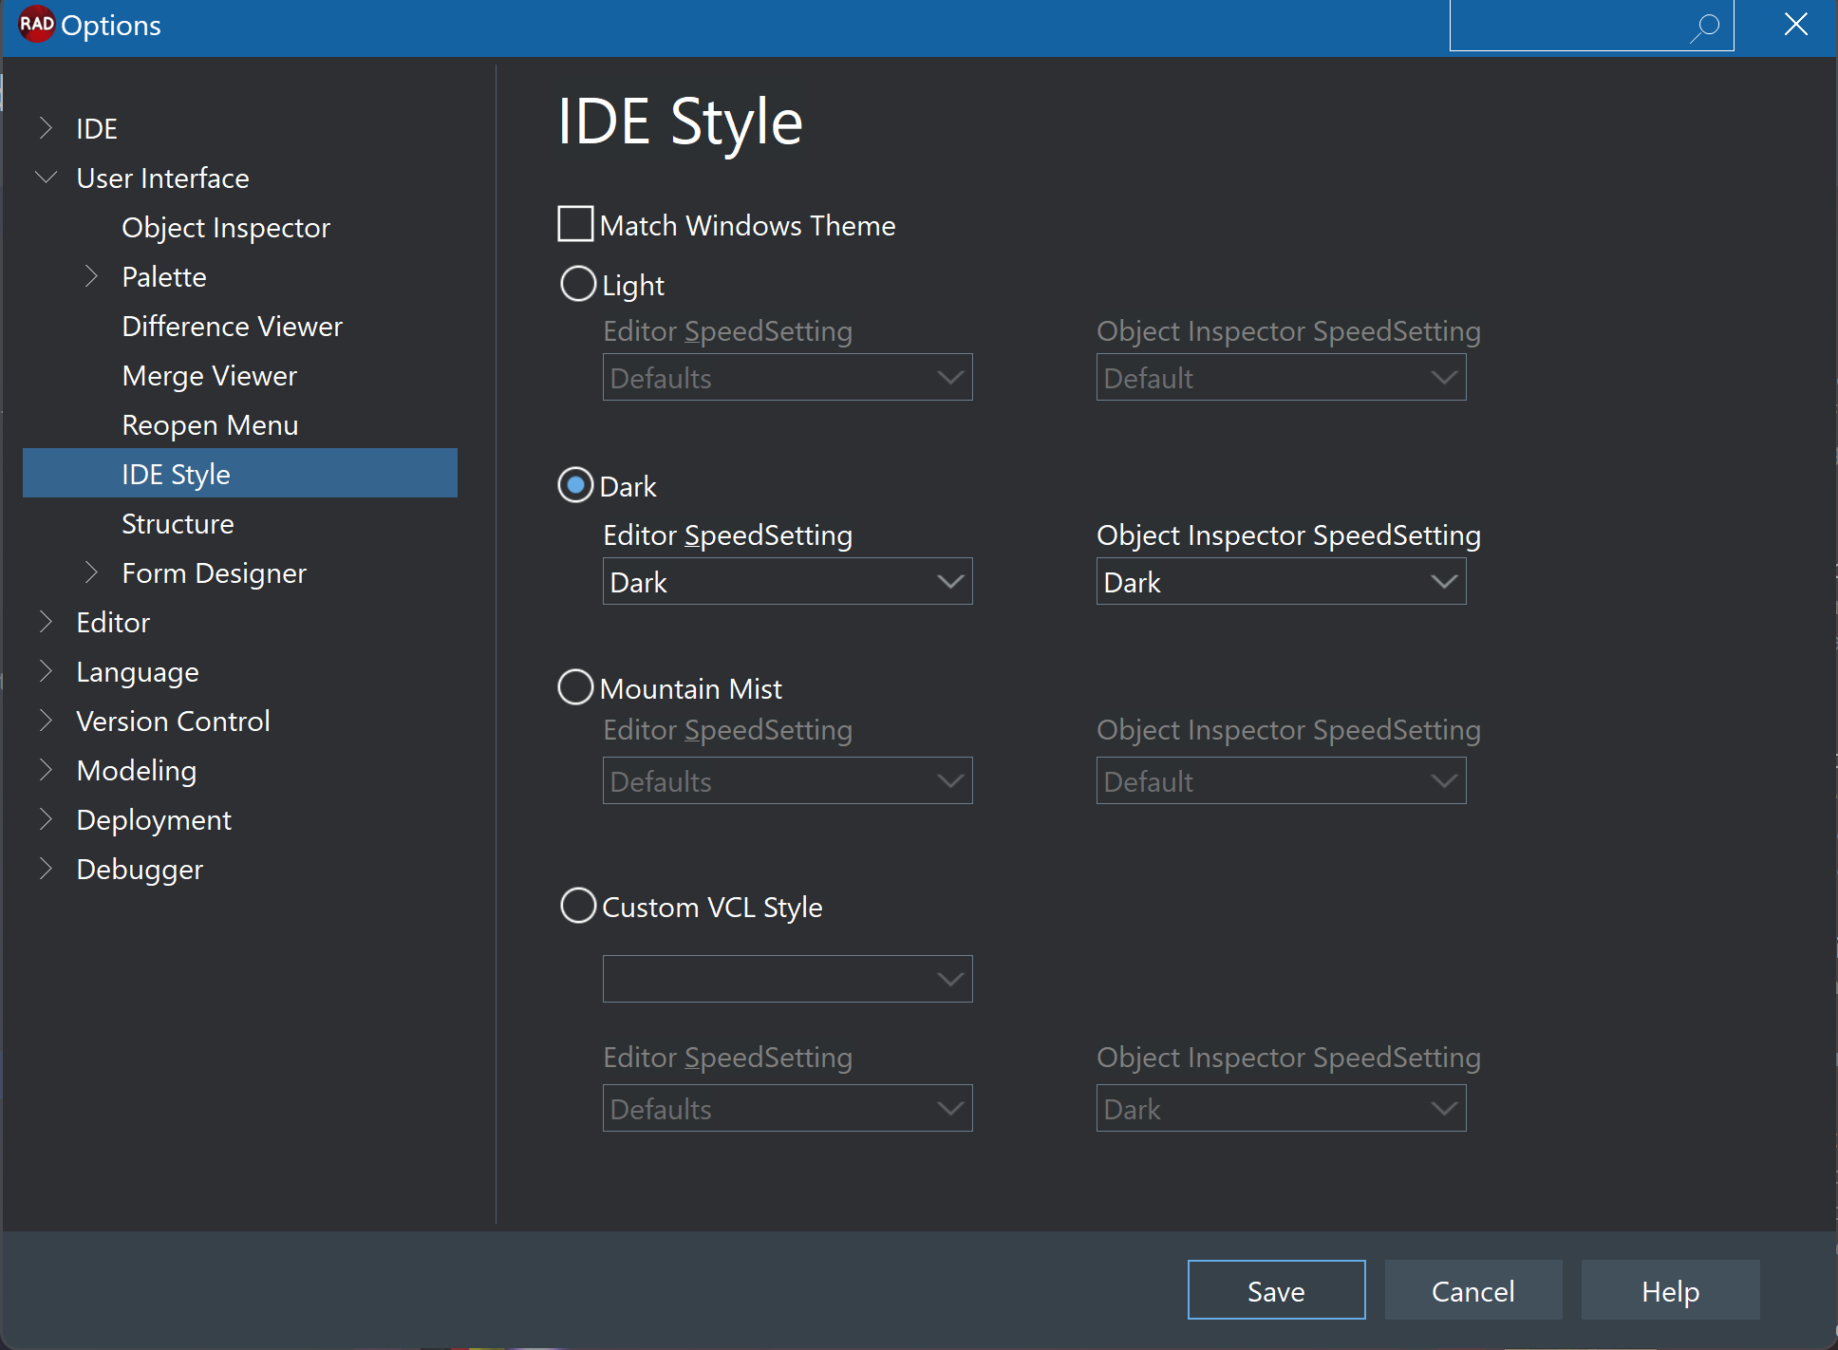Screen dimensions: 1838x1350
Task: Open Editor SpeedSetting dropdown under Mountain Mist
Action: [787, 780]
